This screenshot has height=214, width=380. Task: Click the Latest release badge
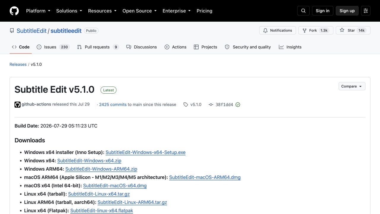point(108,90)
